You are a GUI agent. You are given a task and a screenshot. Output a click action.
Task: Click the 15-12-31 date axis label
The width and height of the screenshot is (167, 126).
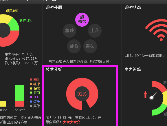pos(20,110)
